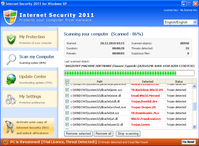Sort threats by Detected column header
This screenshot has height=146, width=199.
pos(148,81)
